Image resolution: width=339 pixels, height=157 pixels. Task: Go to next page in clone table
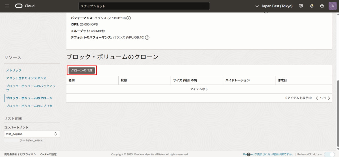coord(329,98)
